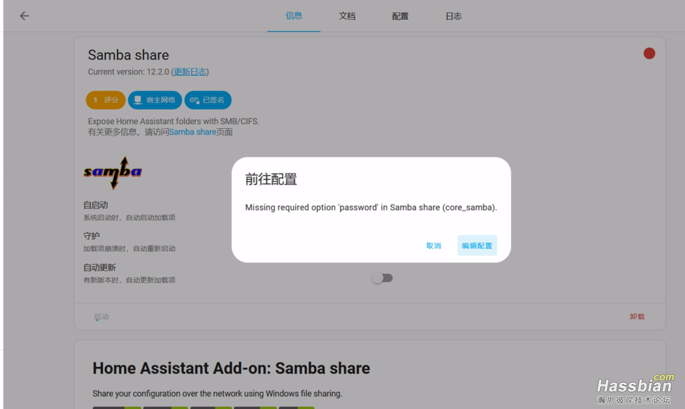
Task: Click the 评分 rating badge
Action: click(x=106, y=100)
